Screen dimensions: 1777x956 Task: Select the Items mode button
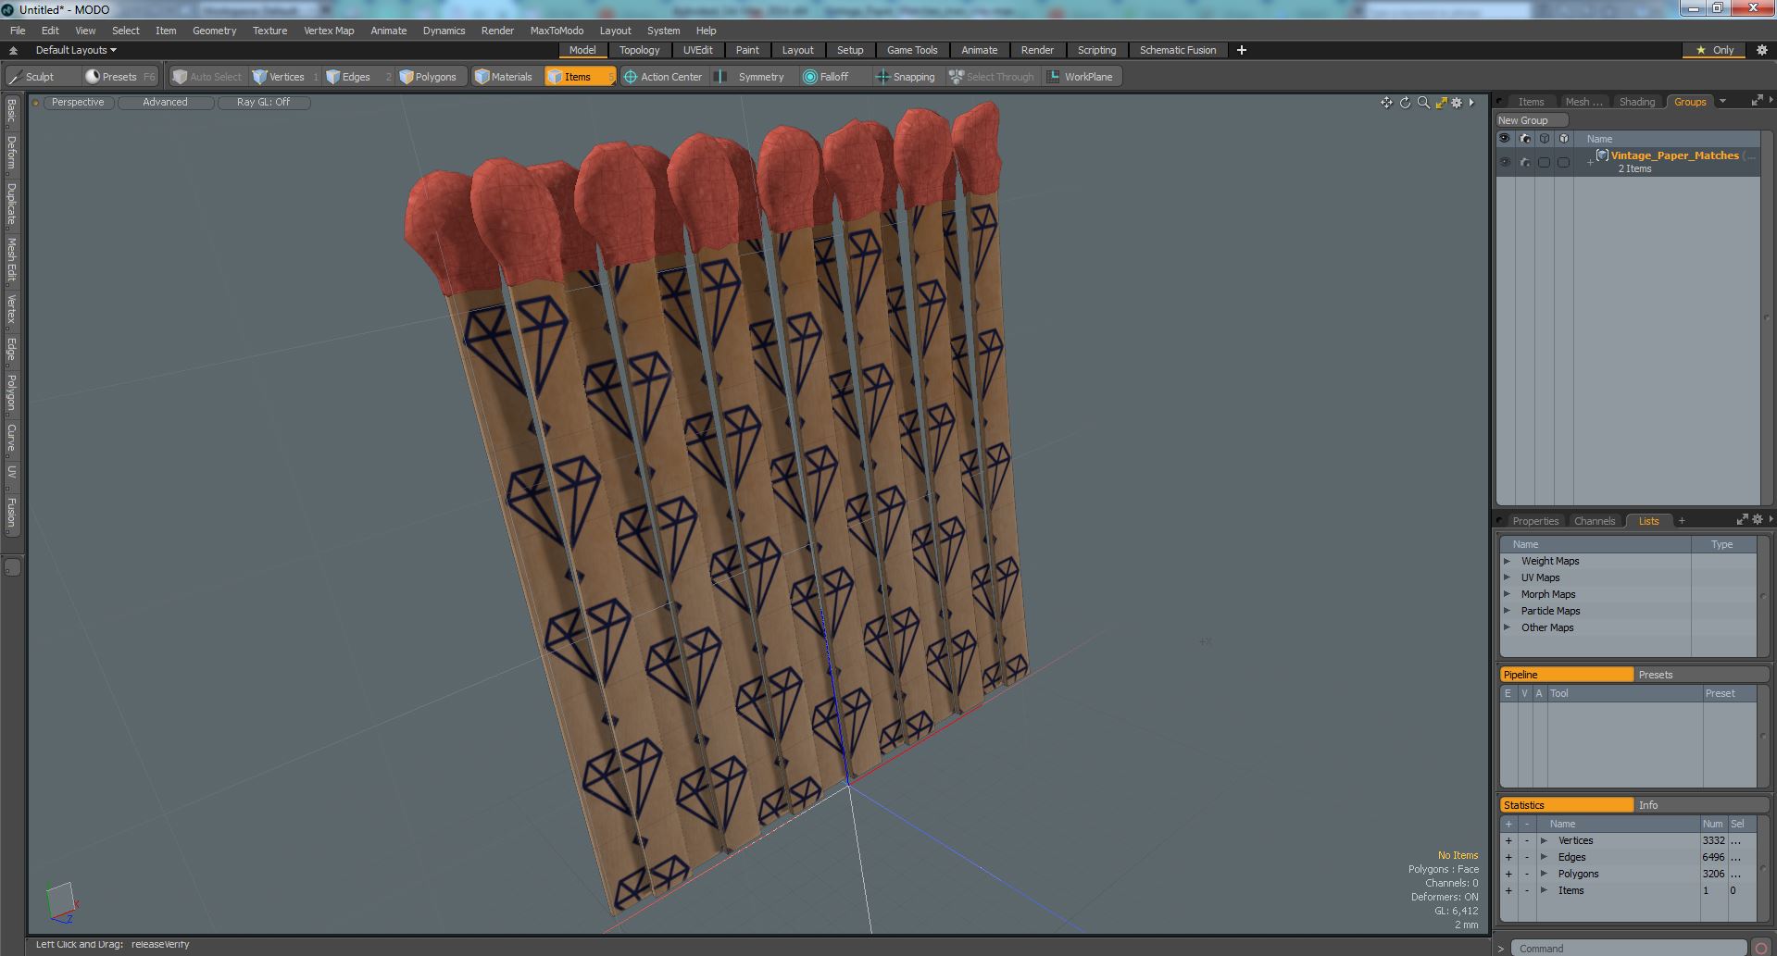pyautogui.click(x=579, y=77)
